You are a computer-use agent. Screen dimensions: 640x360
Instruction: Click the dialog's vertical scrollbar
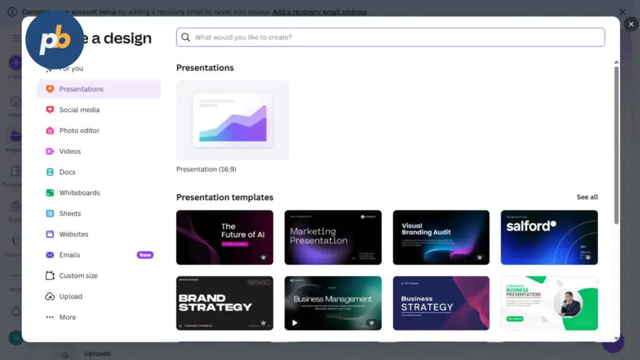(616, 145)
